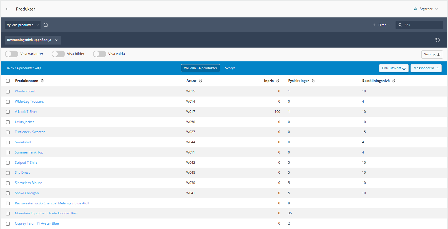Expand the Beställningsnivå uppnådd filter dropdown
448x229 pixels.
click(x=33, y=40)
